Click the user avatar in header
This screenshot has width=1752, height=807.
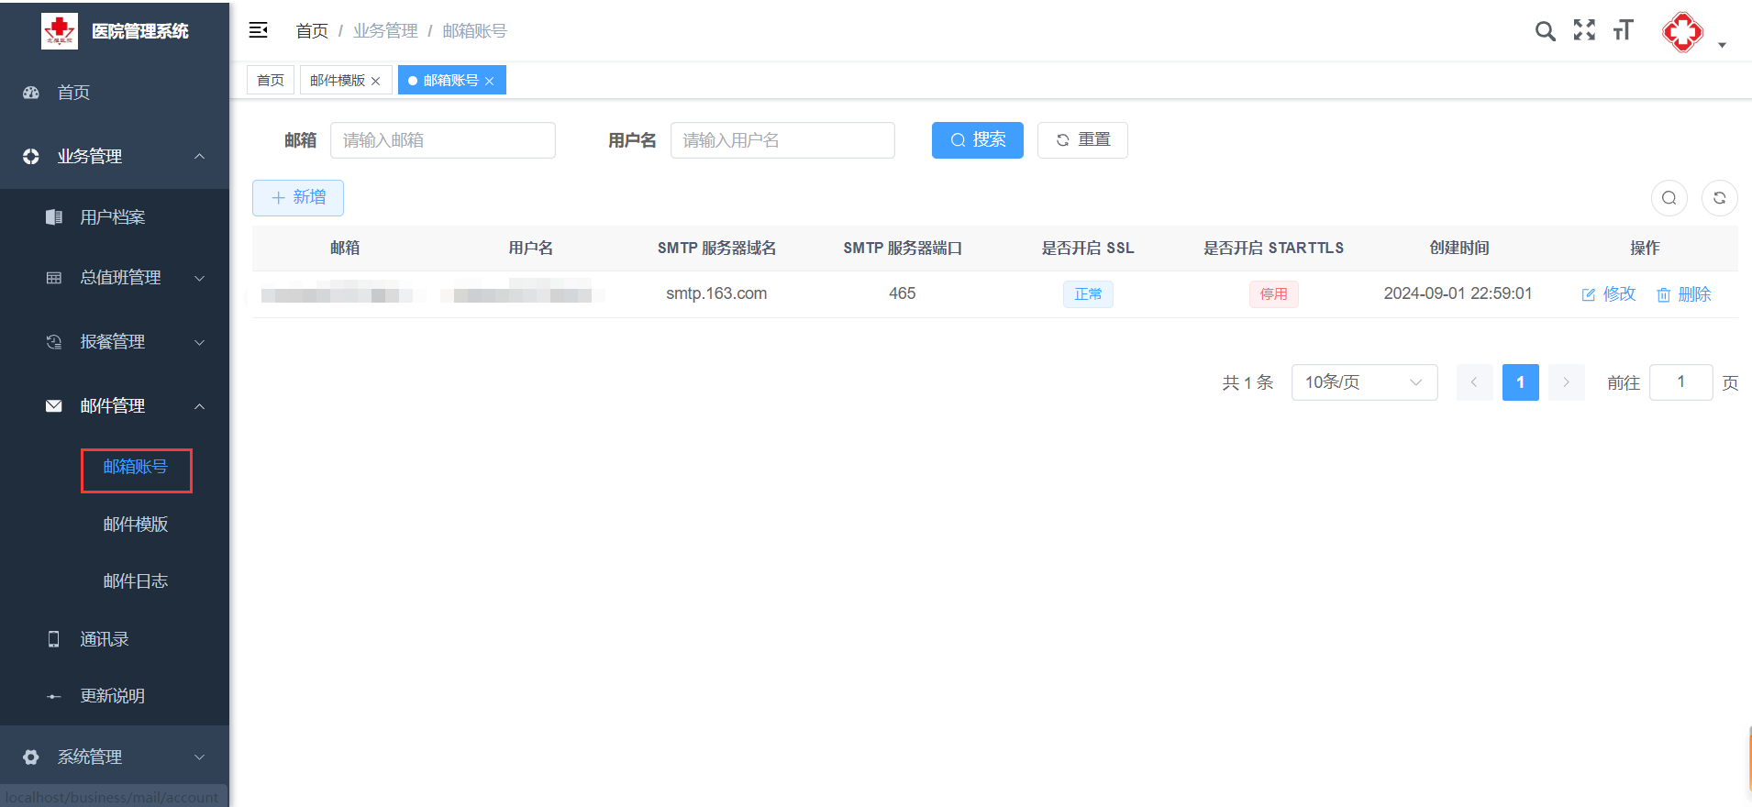[x=1682, y=33]
